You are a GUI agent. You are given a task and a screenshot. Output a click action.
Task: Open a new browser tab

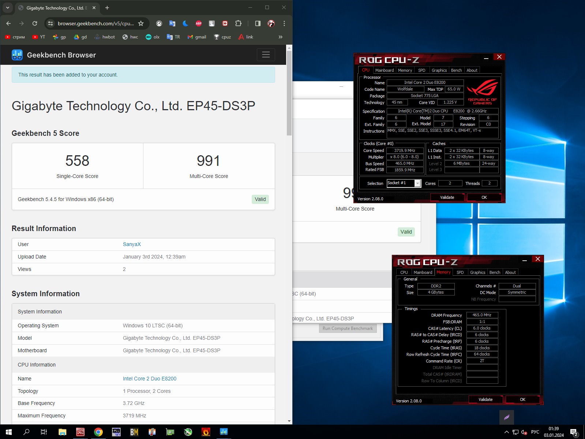[107, 8]
